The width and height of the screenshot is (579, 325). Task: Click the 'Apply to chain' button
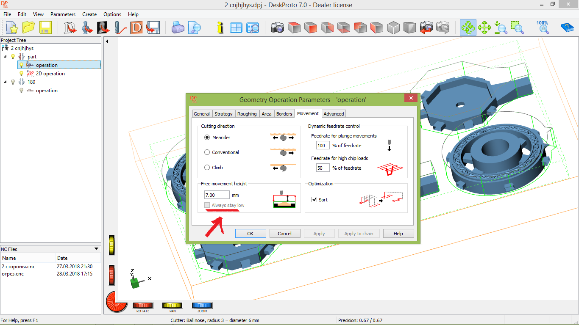[359, 234]
